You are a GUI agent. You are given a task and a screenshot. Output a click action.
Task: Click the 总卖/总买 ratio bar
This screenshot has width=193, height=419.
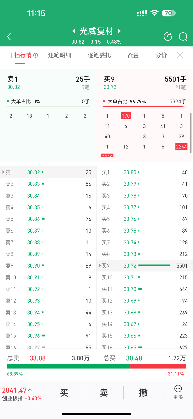[96, 366]
